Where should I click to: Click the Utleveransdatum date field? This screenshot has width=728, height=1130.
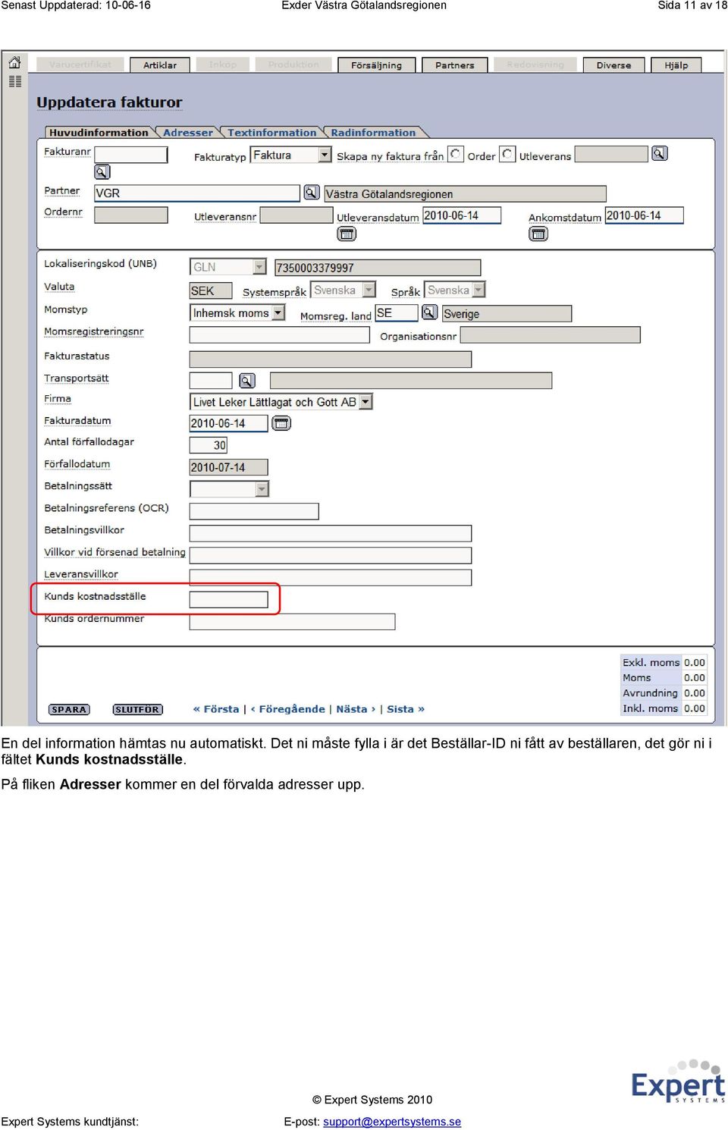coord(462,215)
